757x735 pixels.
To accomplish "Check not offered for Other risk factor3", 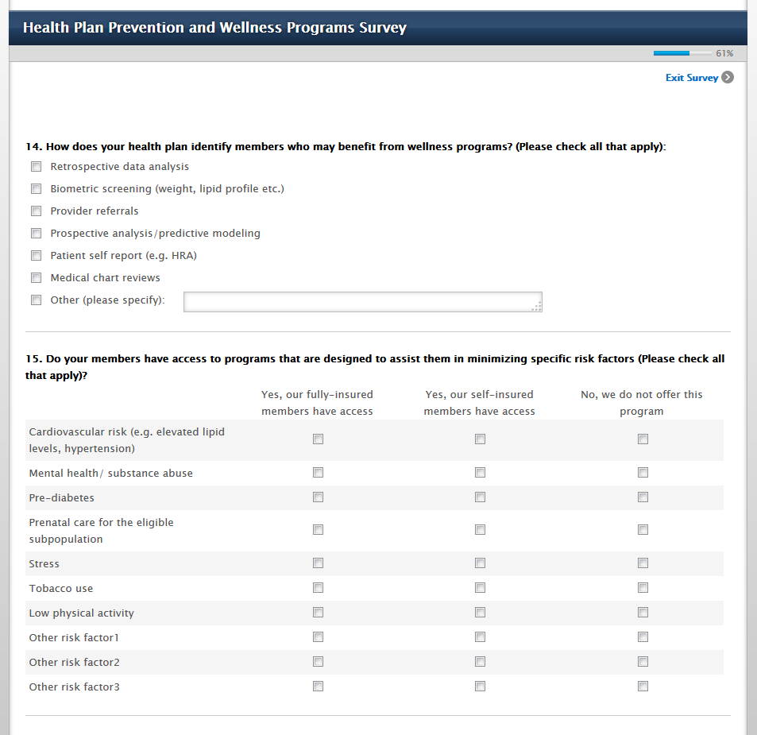I will 643,687.
